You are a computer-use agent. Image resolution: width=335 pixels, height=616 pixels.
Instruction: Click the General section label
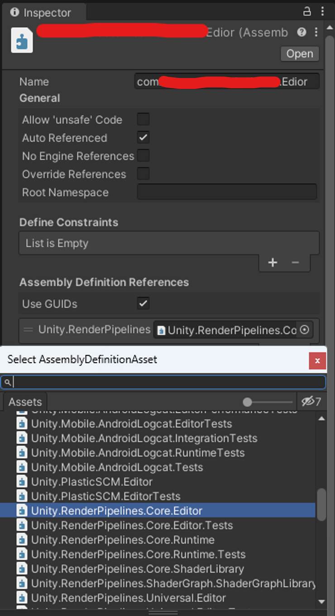(40, 98)
